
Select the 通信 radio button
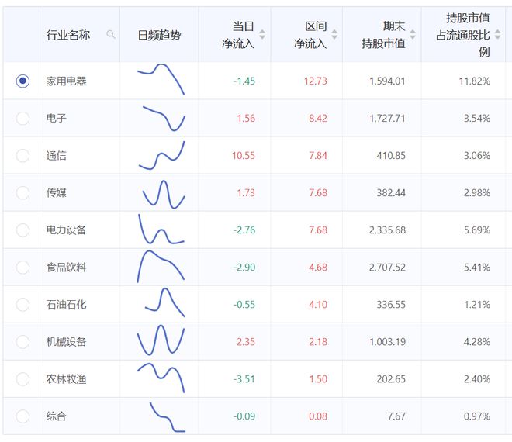coord(22,155)
